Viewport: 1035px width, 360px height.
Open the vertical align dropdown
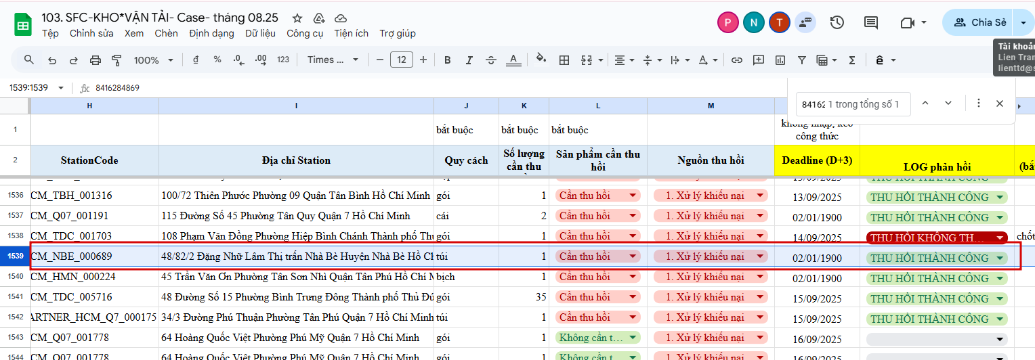tap(652, 60)
